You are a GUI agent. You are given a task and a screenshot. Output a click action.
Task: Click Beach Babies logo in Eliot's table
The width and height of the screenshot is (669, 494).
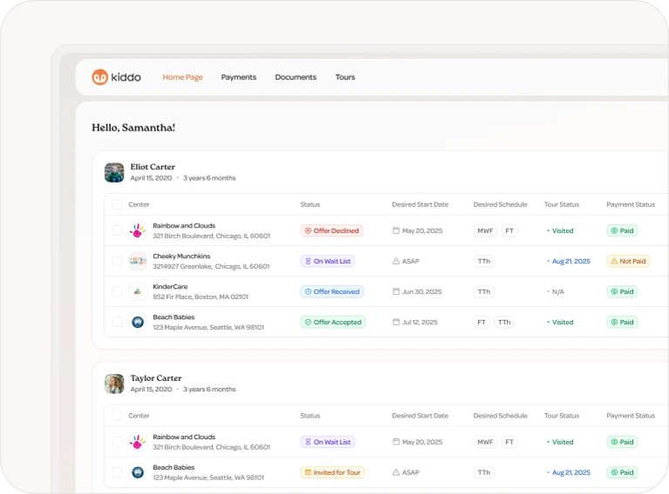pos(138,322)
